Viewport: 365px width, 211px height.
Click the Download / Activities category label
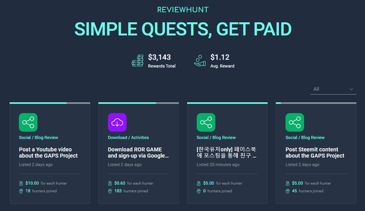tap(128, 138)
